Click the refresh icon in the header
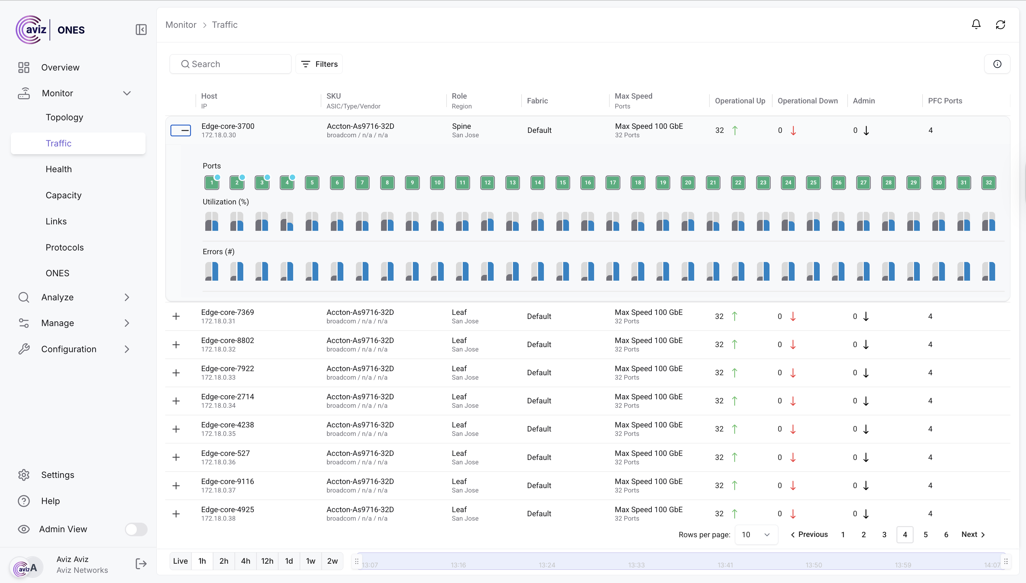The image size is (1026, 583). (1000, 24)
